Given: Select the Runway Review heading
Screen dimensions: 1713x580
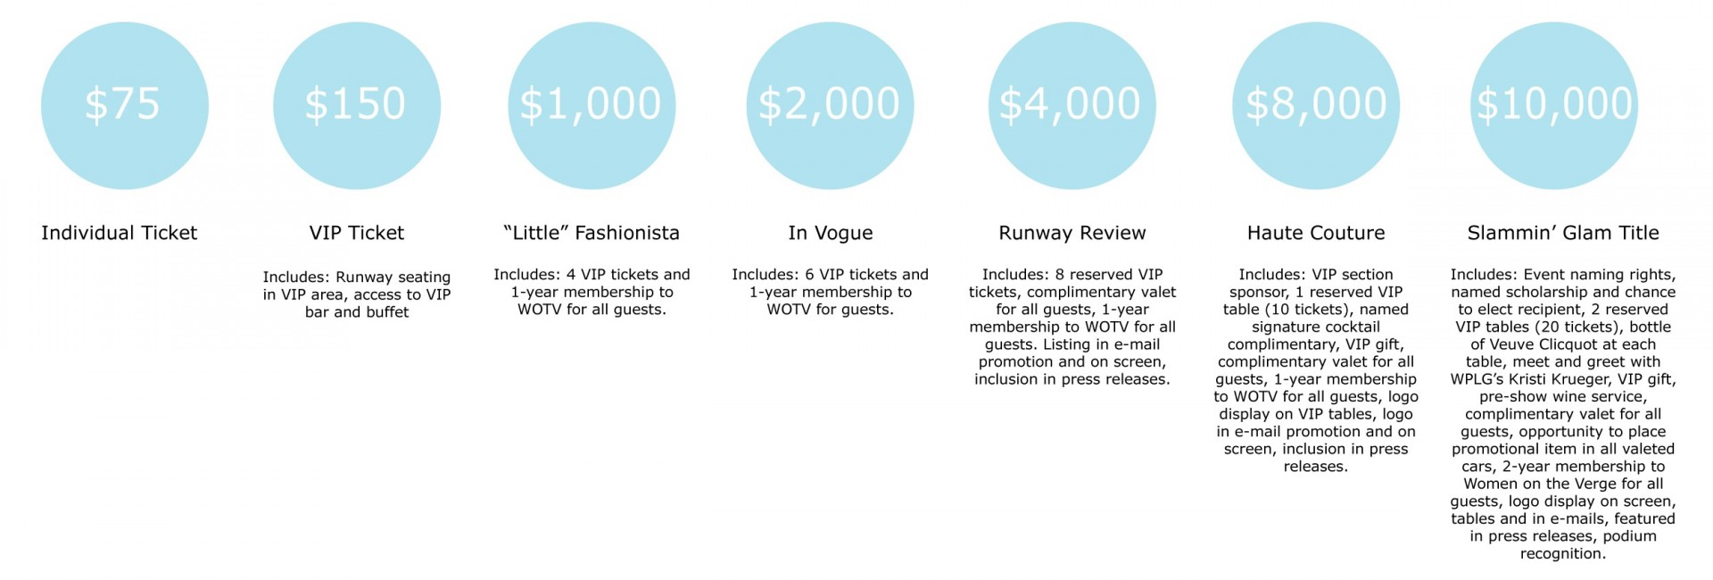Looking at the screenshot, I should pyautogui.click(x=1072, y=233).
